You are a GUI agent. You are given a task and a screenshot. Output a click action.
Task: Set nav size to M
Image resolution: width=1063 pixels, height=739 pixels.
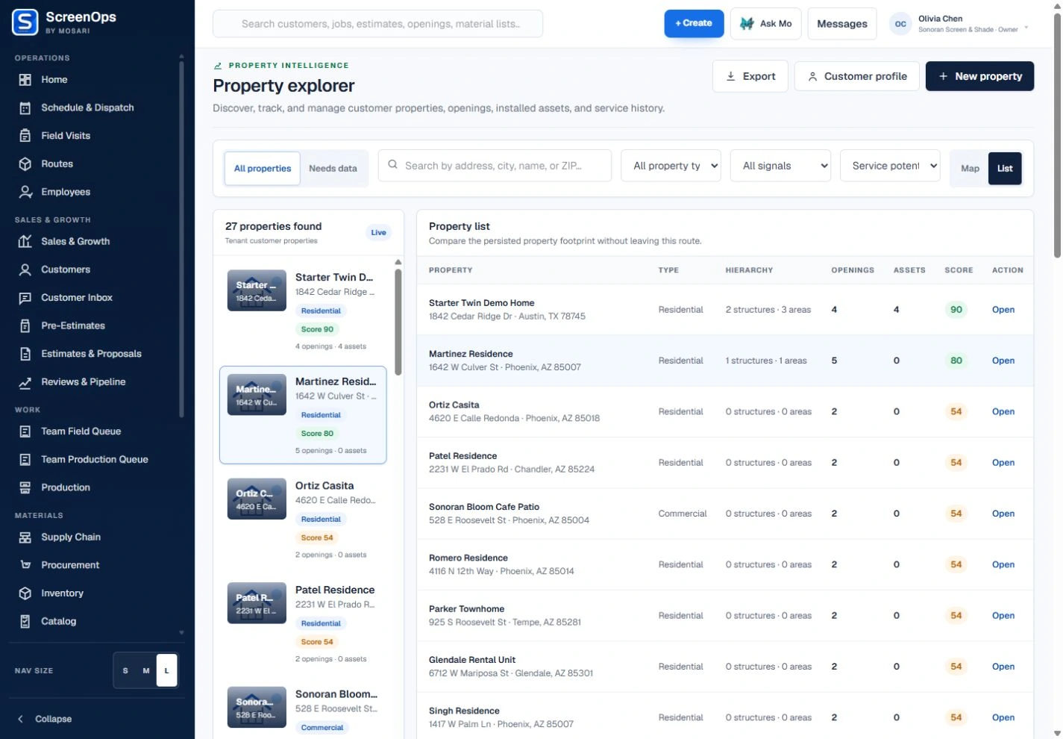[x=146, y=670]
